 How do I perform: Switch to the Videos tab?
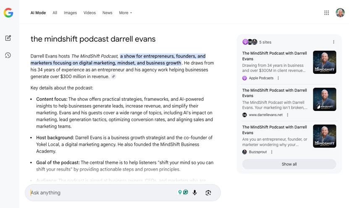point(89,13)
